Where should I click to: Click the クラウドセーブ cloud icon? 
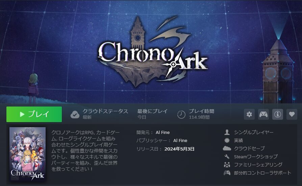(x=227, y=148)
